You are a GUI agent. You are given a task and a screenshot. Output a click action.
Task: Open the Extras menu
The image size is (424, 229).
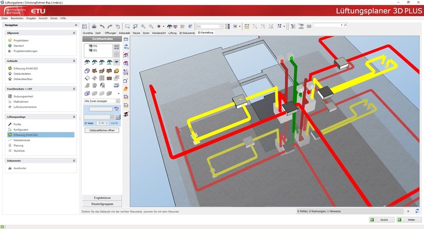[54, 19]
